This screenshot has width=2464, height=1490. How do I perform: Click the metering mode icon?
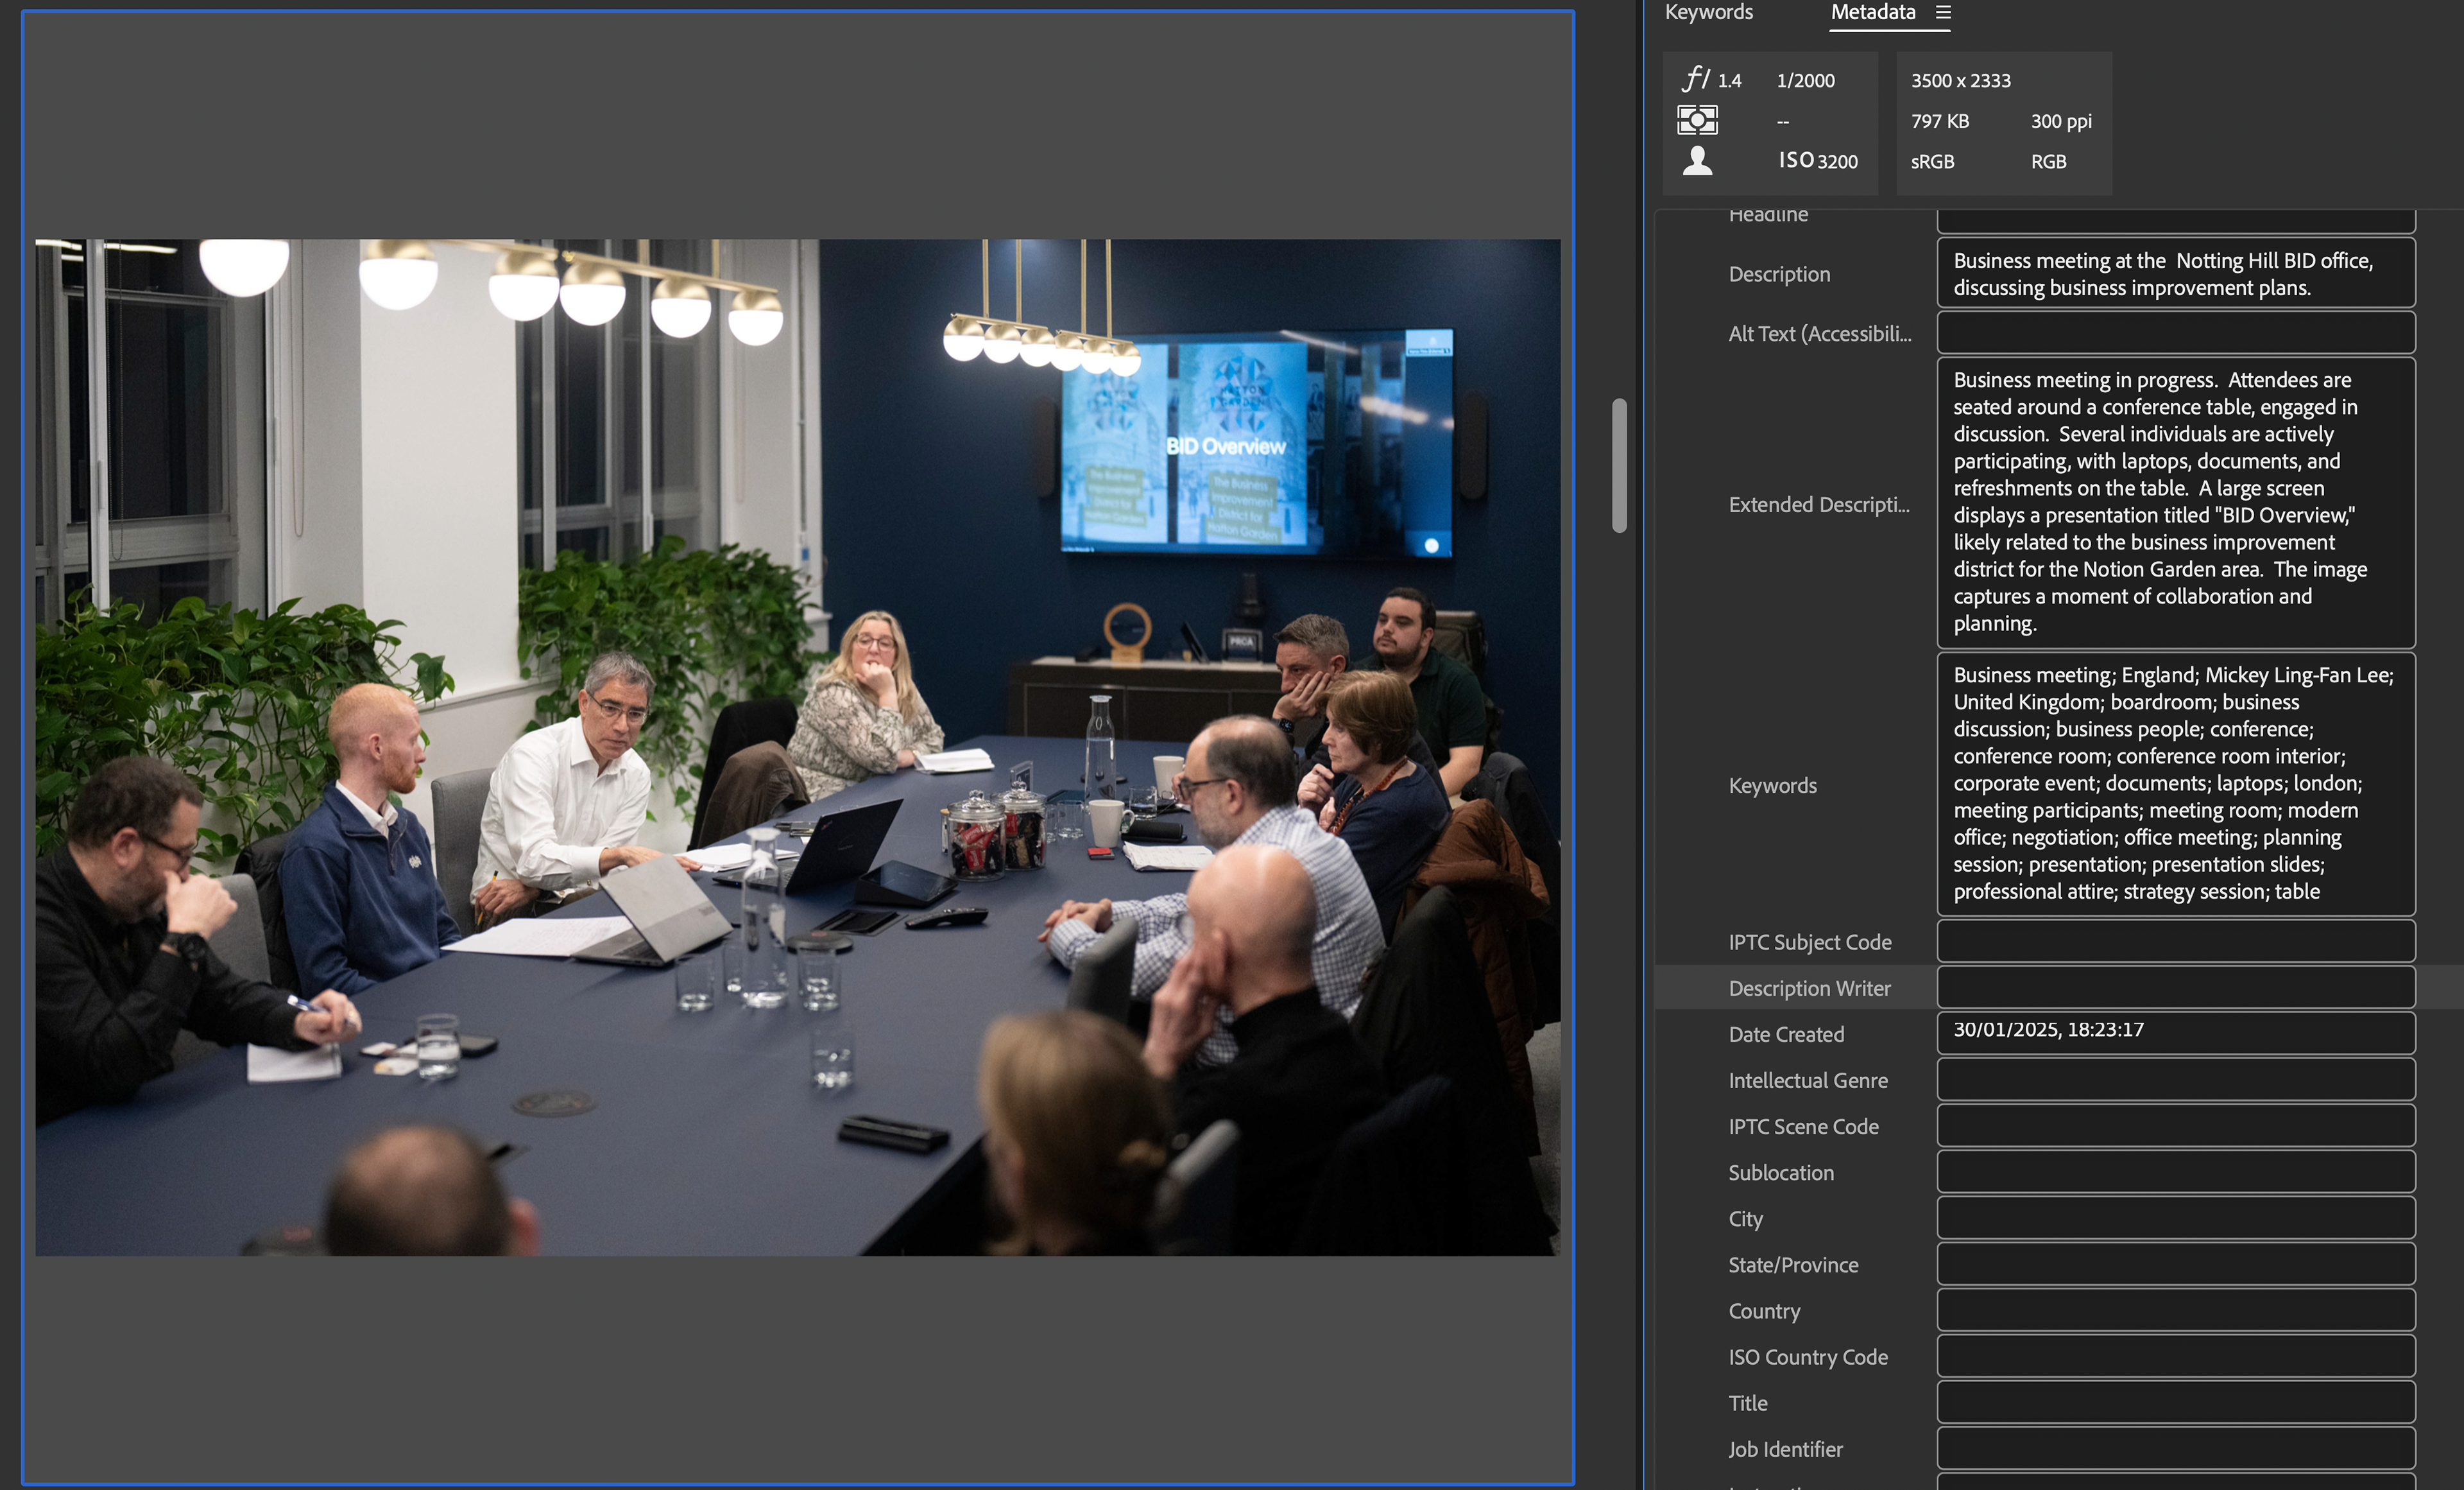(x=1697, y=120)
